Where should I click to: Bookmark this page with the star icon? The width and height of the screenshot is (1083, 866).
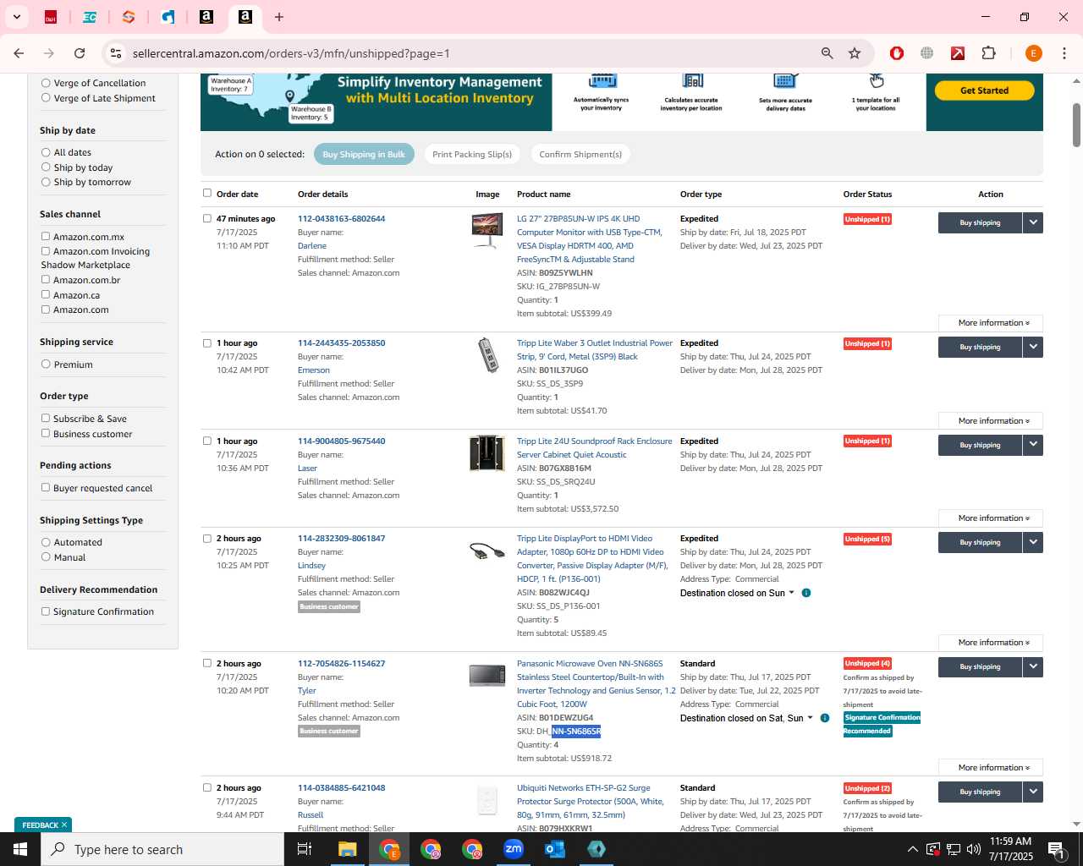[855, 53]
